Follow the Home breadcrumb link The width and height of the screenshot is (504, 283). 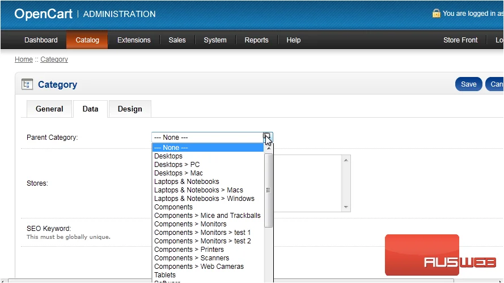click(x=24, y=59)
